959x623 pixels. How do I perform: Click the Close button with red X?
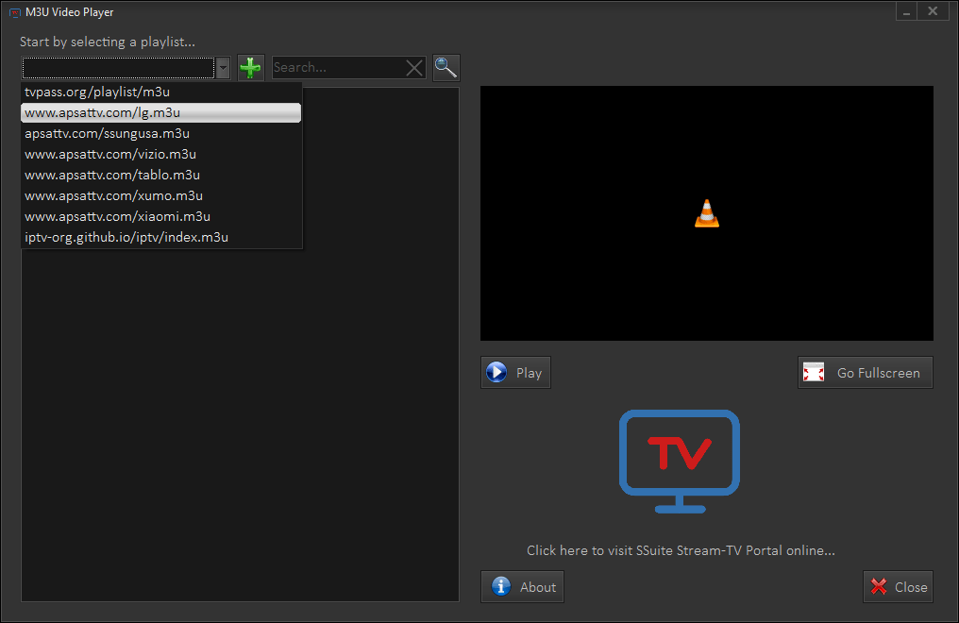(x=898, y=587)
